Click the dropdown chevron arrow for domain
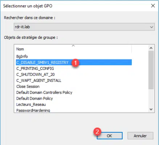The image size is (159, 145). [x=151, y=27]
